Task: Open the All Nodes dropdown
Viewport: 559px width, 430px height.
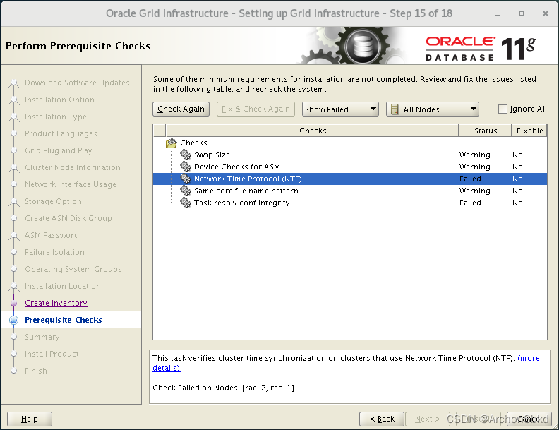Action: [x=433, y=109]
